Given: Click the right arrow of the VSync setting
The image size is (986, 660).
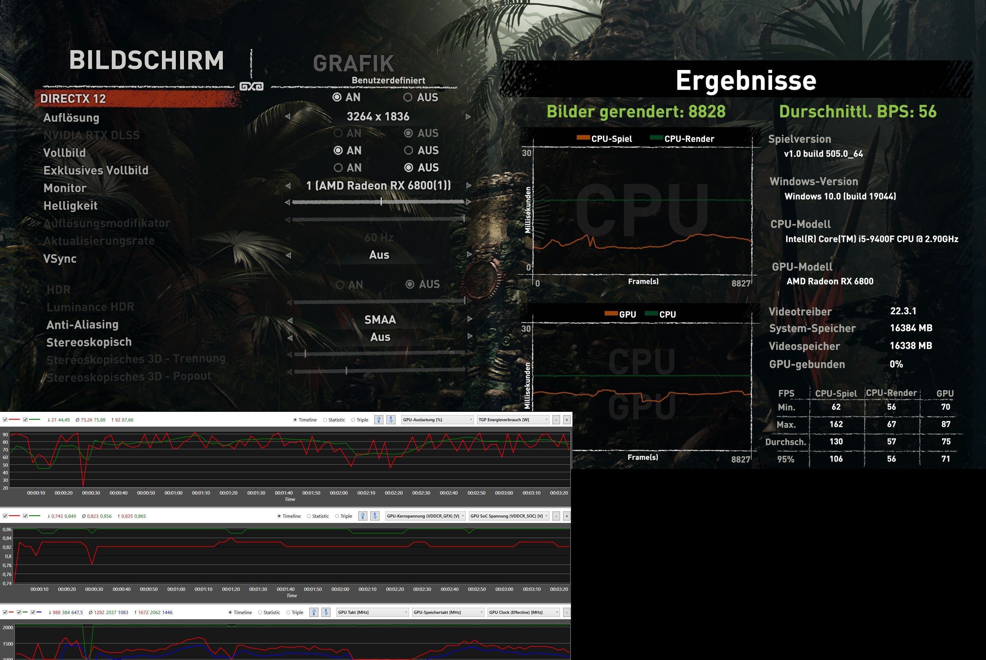Looking at the screenshot, I should (x=469, y=254).
